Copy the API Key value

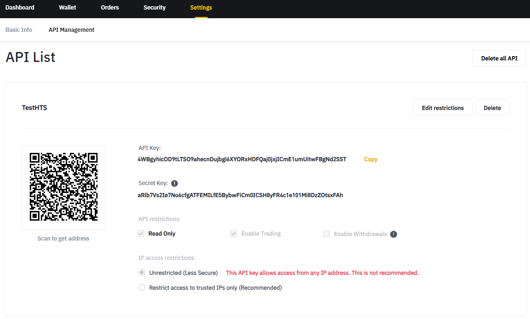[370, 159]
